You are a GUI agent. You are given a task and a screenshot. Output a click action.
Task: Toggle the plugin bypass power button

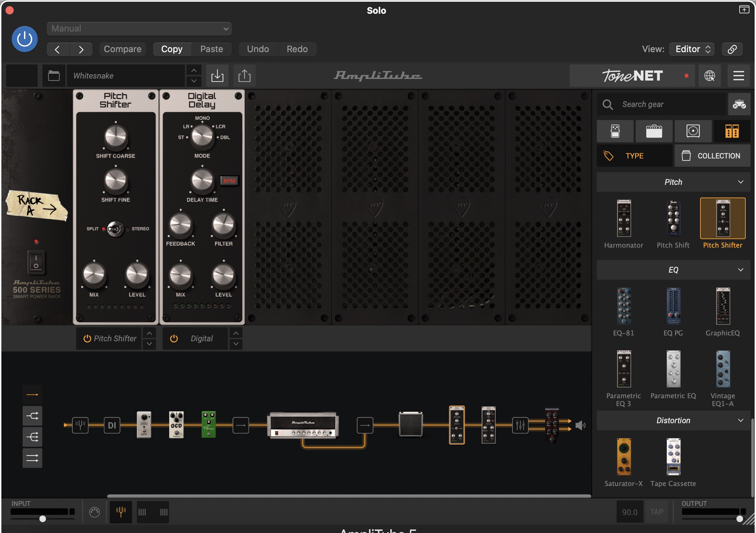25,39
